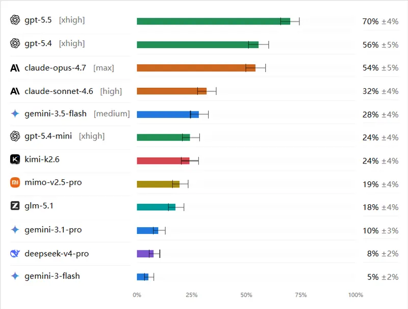408x309 pixels.
Task: Click the orange claude-sonnet-4.6 bar
Action: pyautogui.click(x=171, y=91)
